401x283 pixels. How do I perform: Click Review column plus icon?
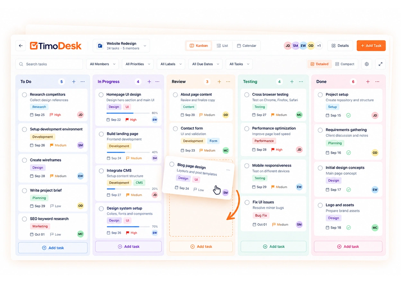(219, 82)
